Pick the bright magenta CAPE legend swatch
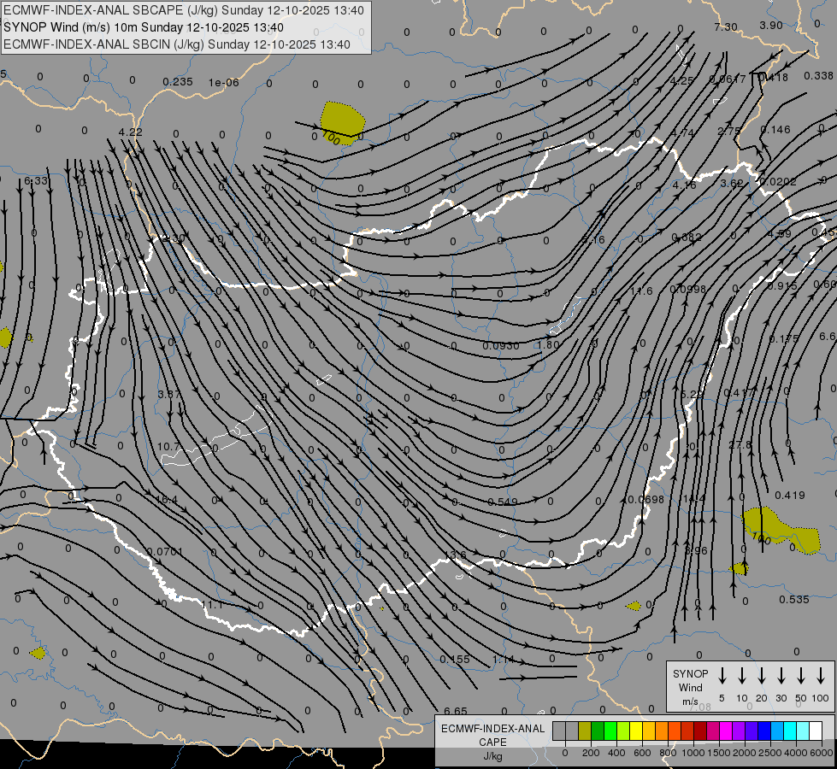The width and height of the screenshot is (837, 769). click(726, 731)
